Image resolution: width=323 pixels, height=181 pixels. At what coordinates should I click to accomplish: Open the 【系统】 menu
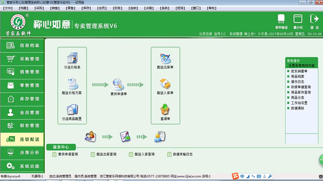tap(164, 8)
